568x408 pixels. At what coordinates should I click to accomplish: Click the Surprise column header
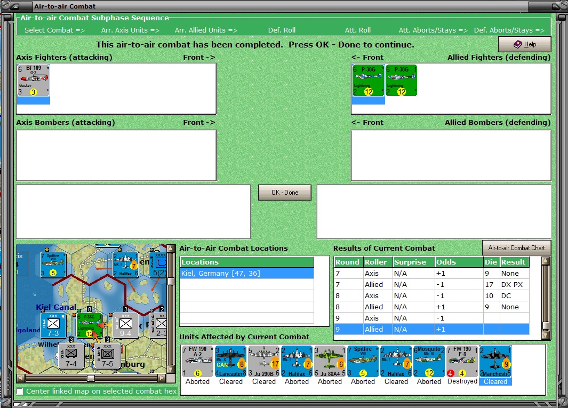(414, 262)
